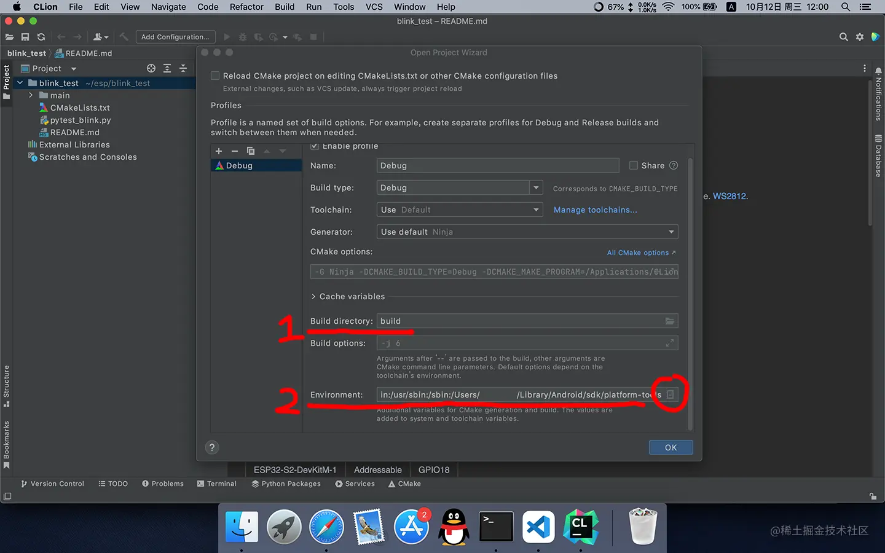The height and width of the screenshot is (553, 885).
Task: Click the Name input field
Action: click(x=498, y=165)
